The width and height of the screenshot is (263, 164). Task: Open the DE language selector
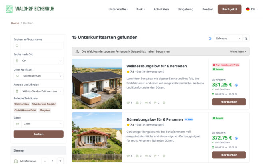pos(252,9)
